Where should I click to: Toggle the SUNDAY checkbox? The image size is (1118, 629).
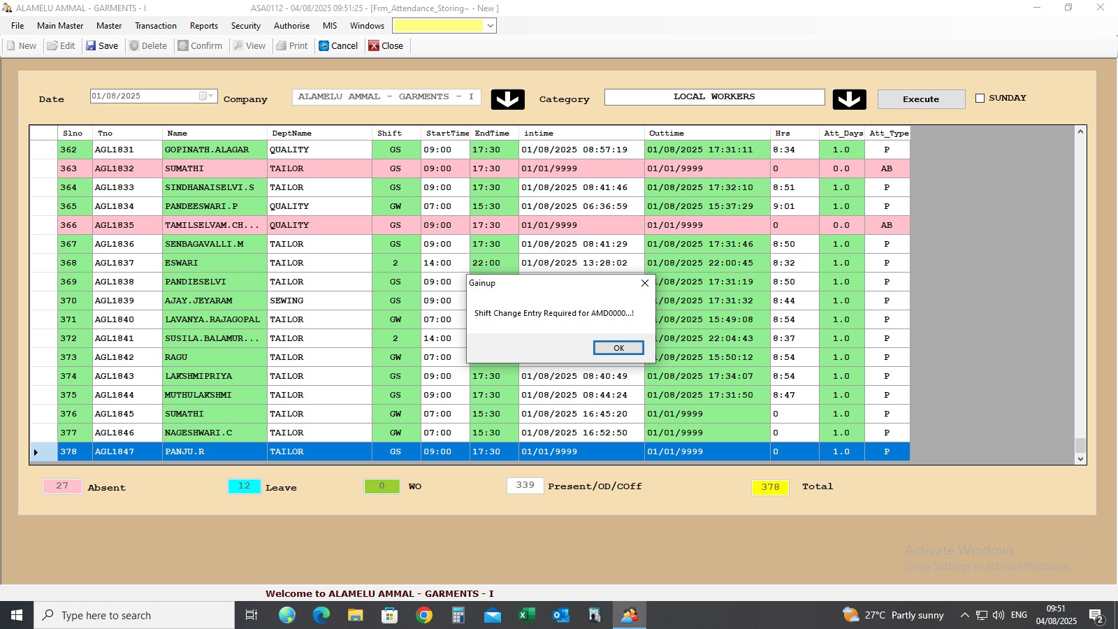coord(980,99)
